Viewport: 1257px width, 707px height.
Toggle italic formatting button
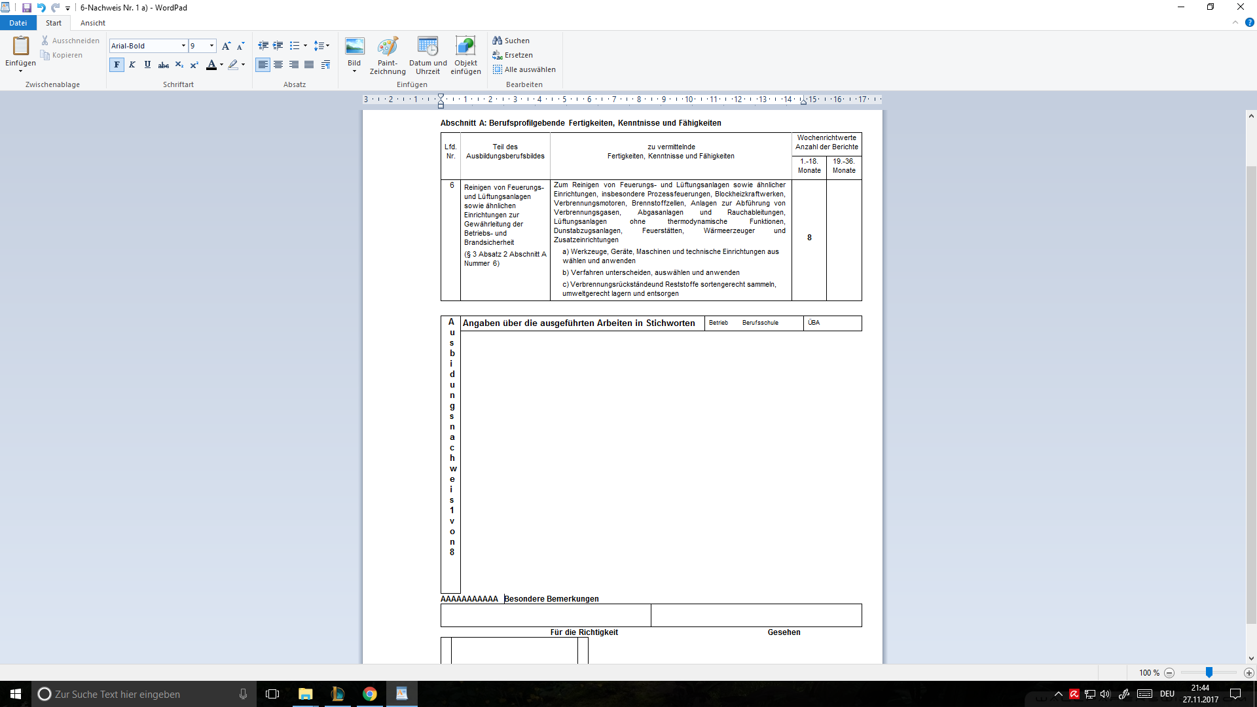tap(132, 65)
